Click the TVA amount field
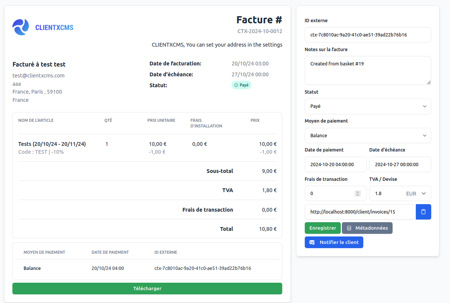 [387, 194]
